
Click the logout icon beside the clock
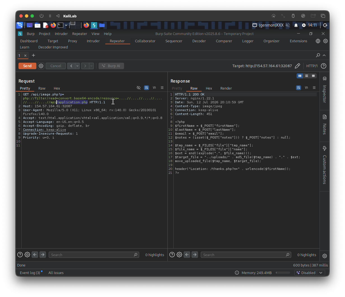325,25
